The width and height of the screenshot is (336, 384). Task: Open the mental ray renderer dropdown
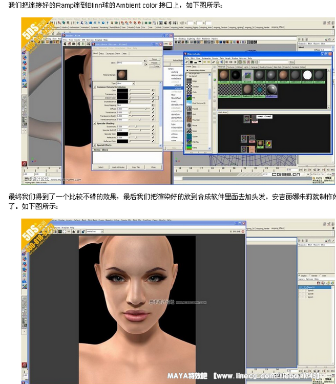(x=95, y=231)
